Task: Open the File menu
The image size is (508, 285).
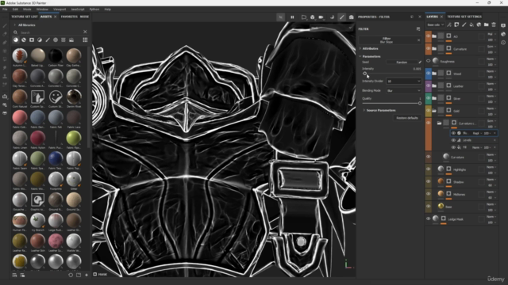Action: click(x=5, y=9)
